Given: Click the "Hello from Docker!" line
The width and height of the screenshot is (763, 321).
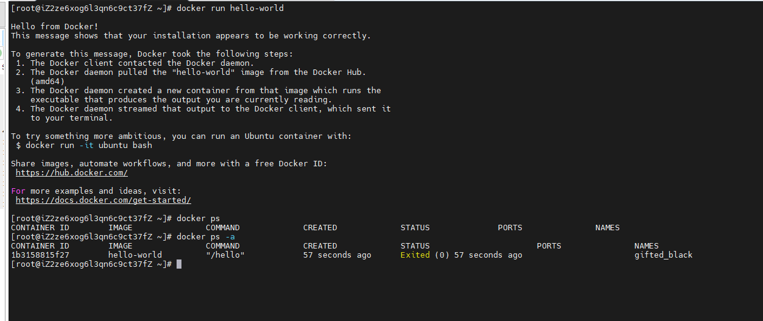Looking at the screenshot, I should point(55,27).
